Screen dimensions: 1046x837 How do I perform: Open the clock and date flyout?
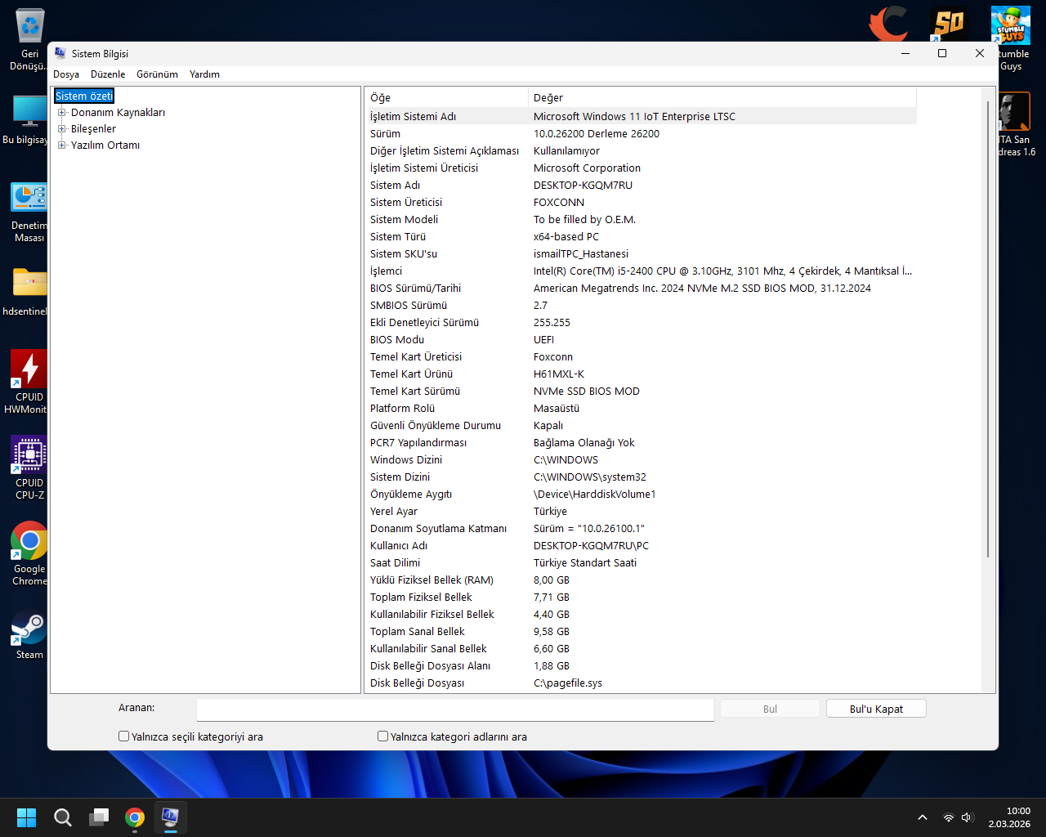pyautogui.click(x=1009, y=817)
